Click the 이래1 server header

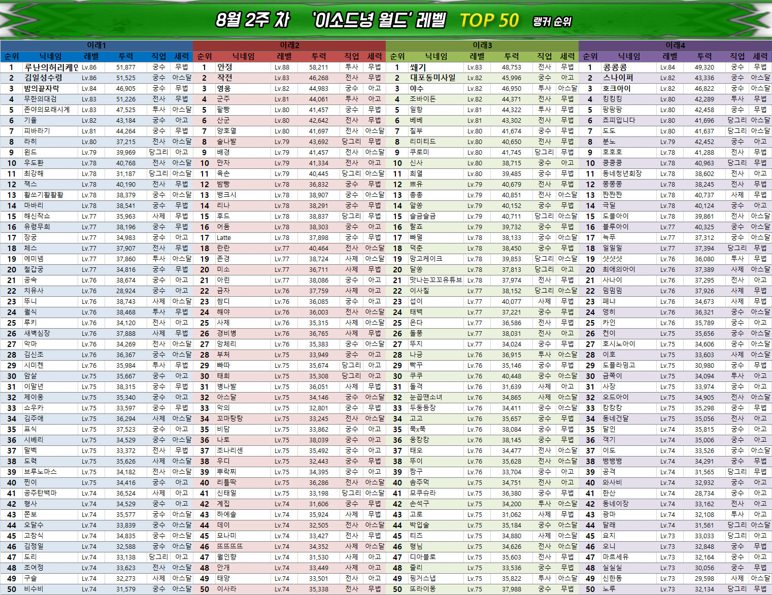click(x=96, y=45)
